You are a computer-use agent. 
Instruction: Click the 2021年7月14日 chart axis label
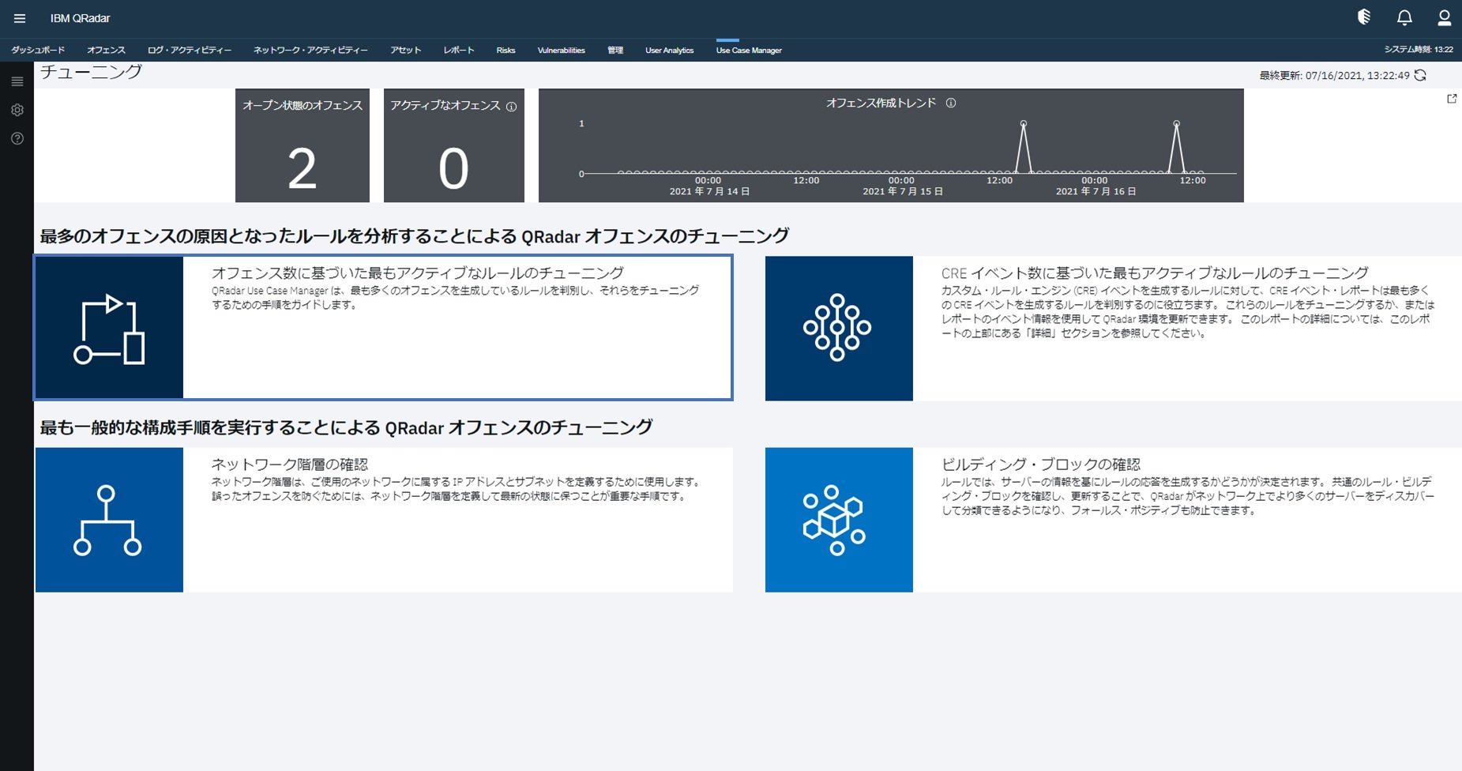tap(709, 191)
